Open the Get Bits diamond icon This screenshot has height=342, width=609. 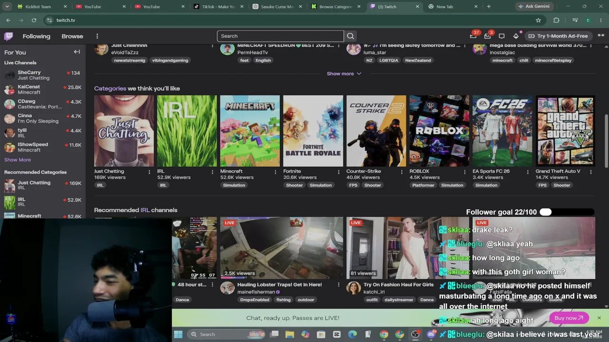(516, 36)
